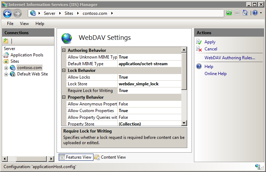Collapse the Property Behavior section
This screenshot has width=266, height=172.
(x=64, y=97)
